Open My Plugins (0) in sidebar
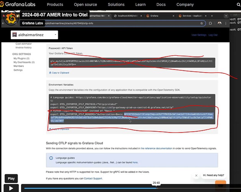This screenshot has width=241, height=192. 21,58
